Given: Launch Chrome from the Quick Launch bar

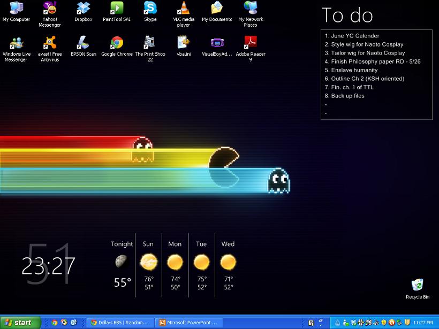Looking at the screenshot, I should coord(54,323).
